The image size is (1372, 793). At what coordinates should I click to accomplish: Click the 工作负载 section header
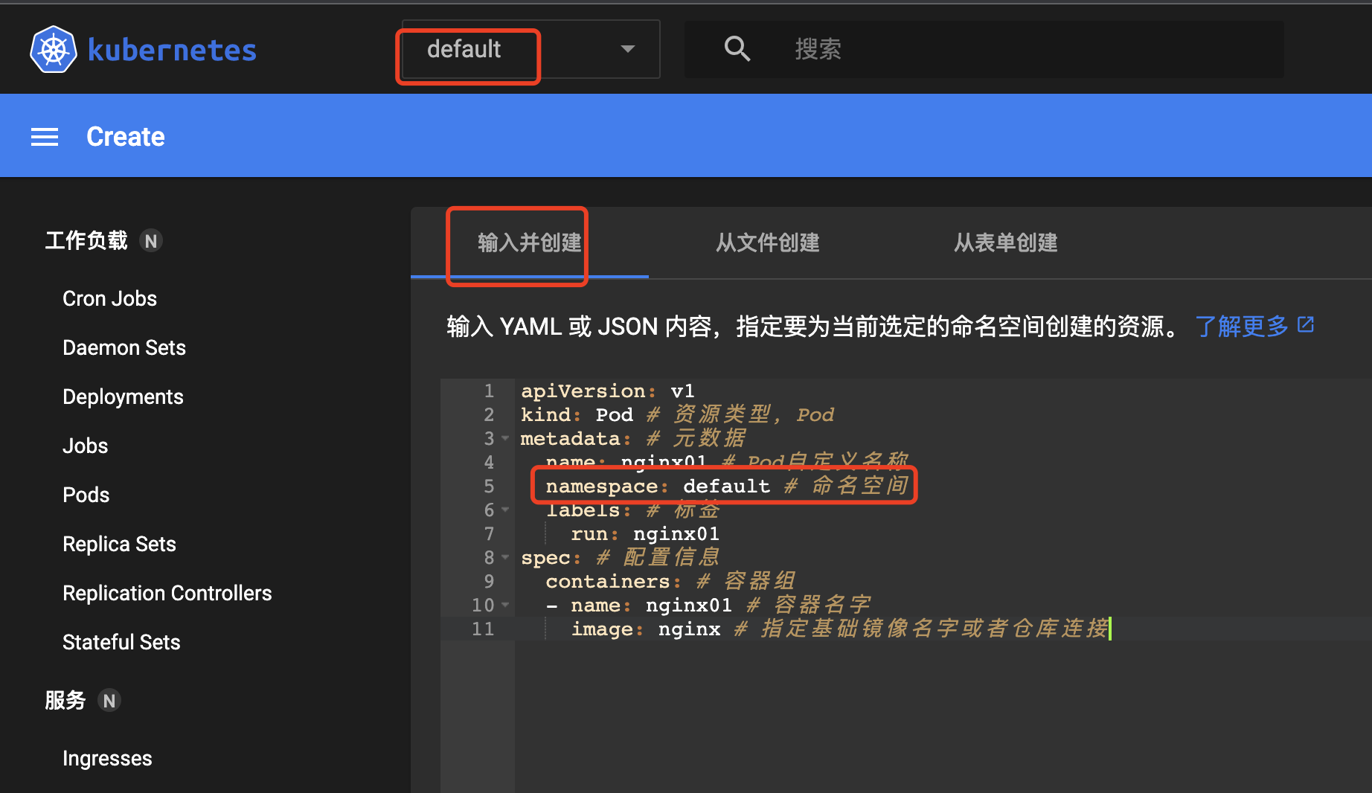86,241
